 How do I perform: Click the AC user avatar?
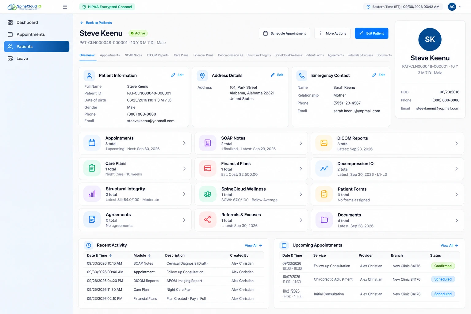[x=452, y=7]
